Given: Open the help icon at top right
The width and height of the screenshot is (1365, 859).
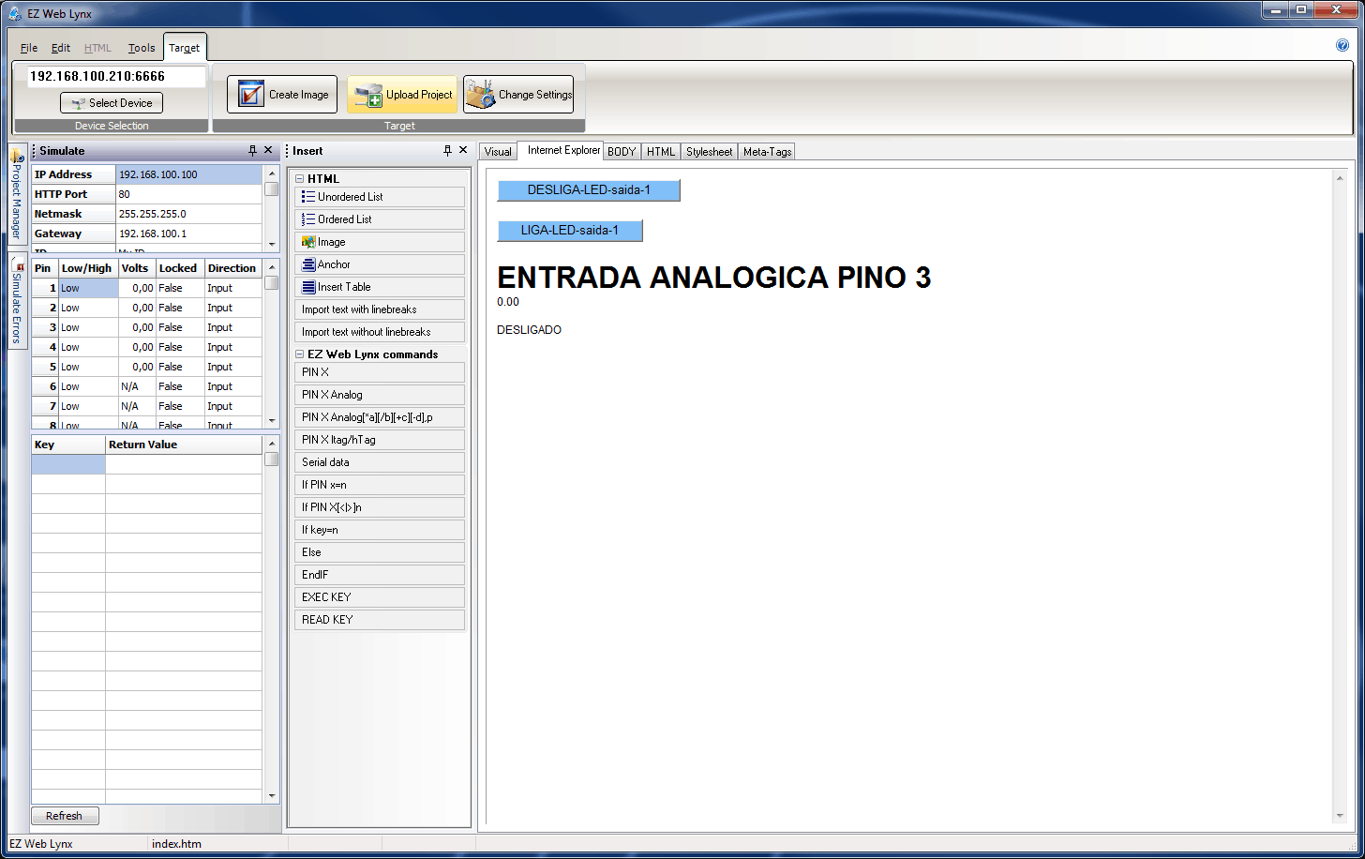Looking at the screenshot, I should point(1342,45).
